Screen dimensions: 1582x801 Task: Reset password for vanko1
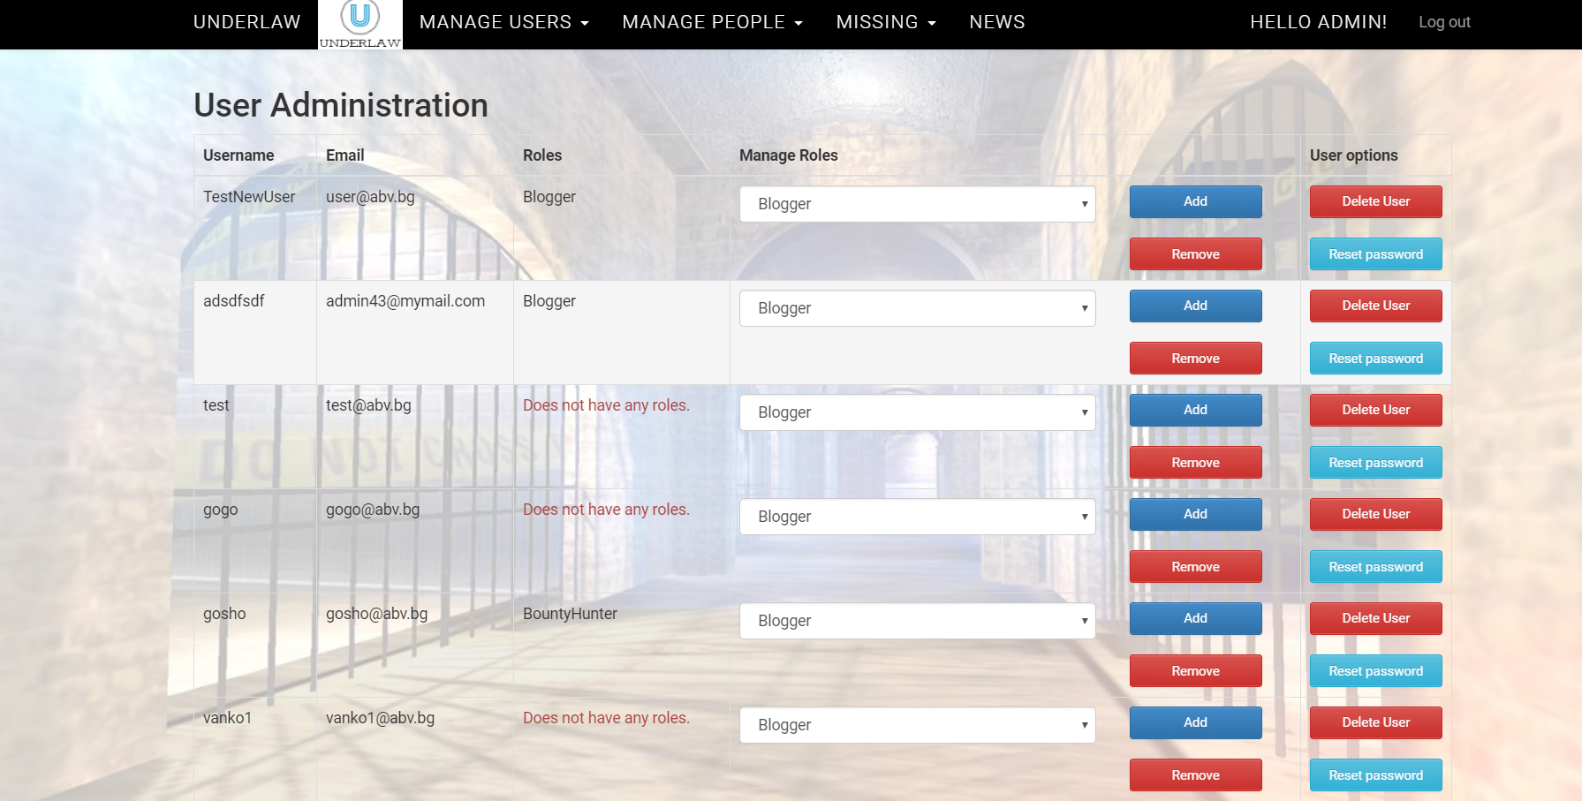click(1375, 775)
